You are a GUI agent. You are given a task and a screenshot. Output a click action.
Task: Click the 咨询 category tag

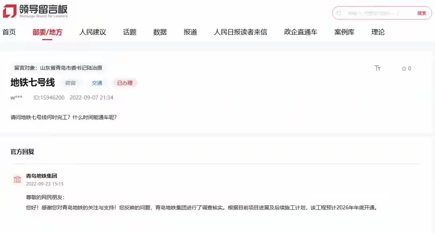point(70,83)
